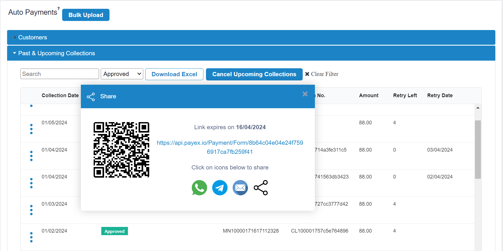Viewport: 503px width, 251px height.
Task: Sort by Amount column header
Action: click(x=369, y=95)
